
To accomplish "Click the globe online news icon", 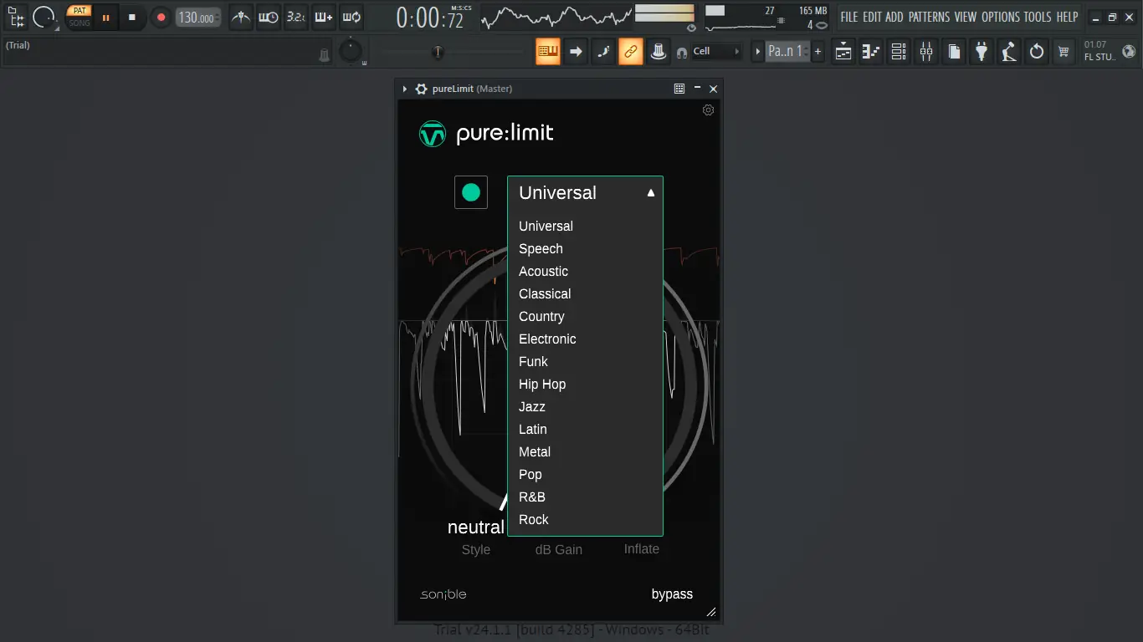I will (x=1129, y=51).
